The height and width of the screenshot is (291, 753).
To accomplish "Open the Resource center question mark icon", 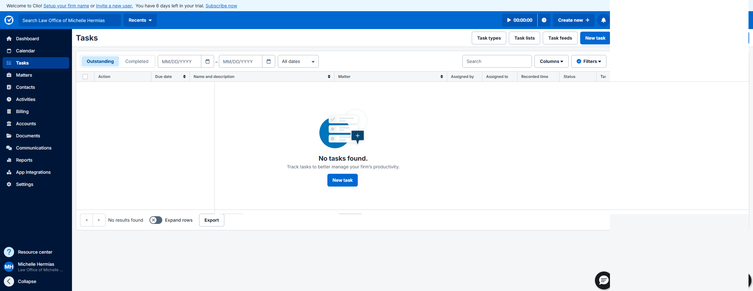I will click(x=9, y=252).
